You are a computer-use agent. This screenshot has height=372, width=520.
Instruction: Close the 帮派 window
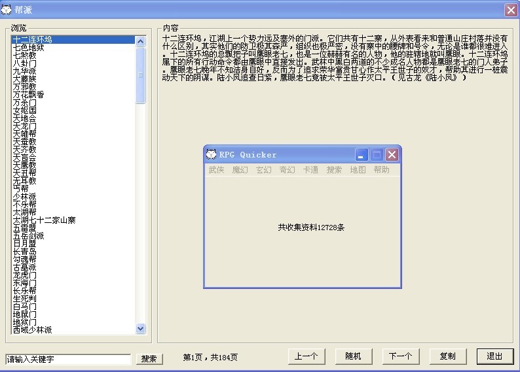(511, 10)
